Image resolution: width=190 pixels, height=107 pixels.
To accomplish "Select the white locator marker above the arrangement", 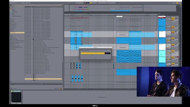I will click(x=119, y=16).
